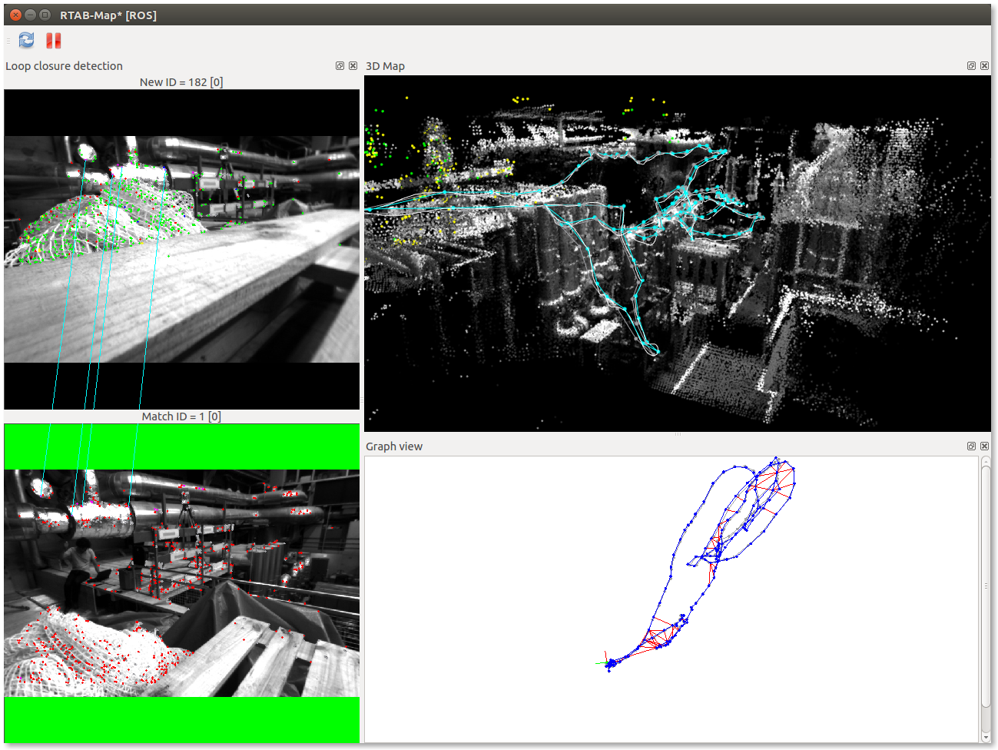The height and width of the screenshot is (750, 998).
Task: Float the Graph view panel
Action: [x=971, y=446]
